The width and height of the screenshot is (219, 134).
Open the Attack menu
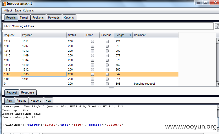pyautogui.click(x=8, y=10)
